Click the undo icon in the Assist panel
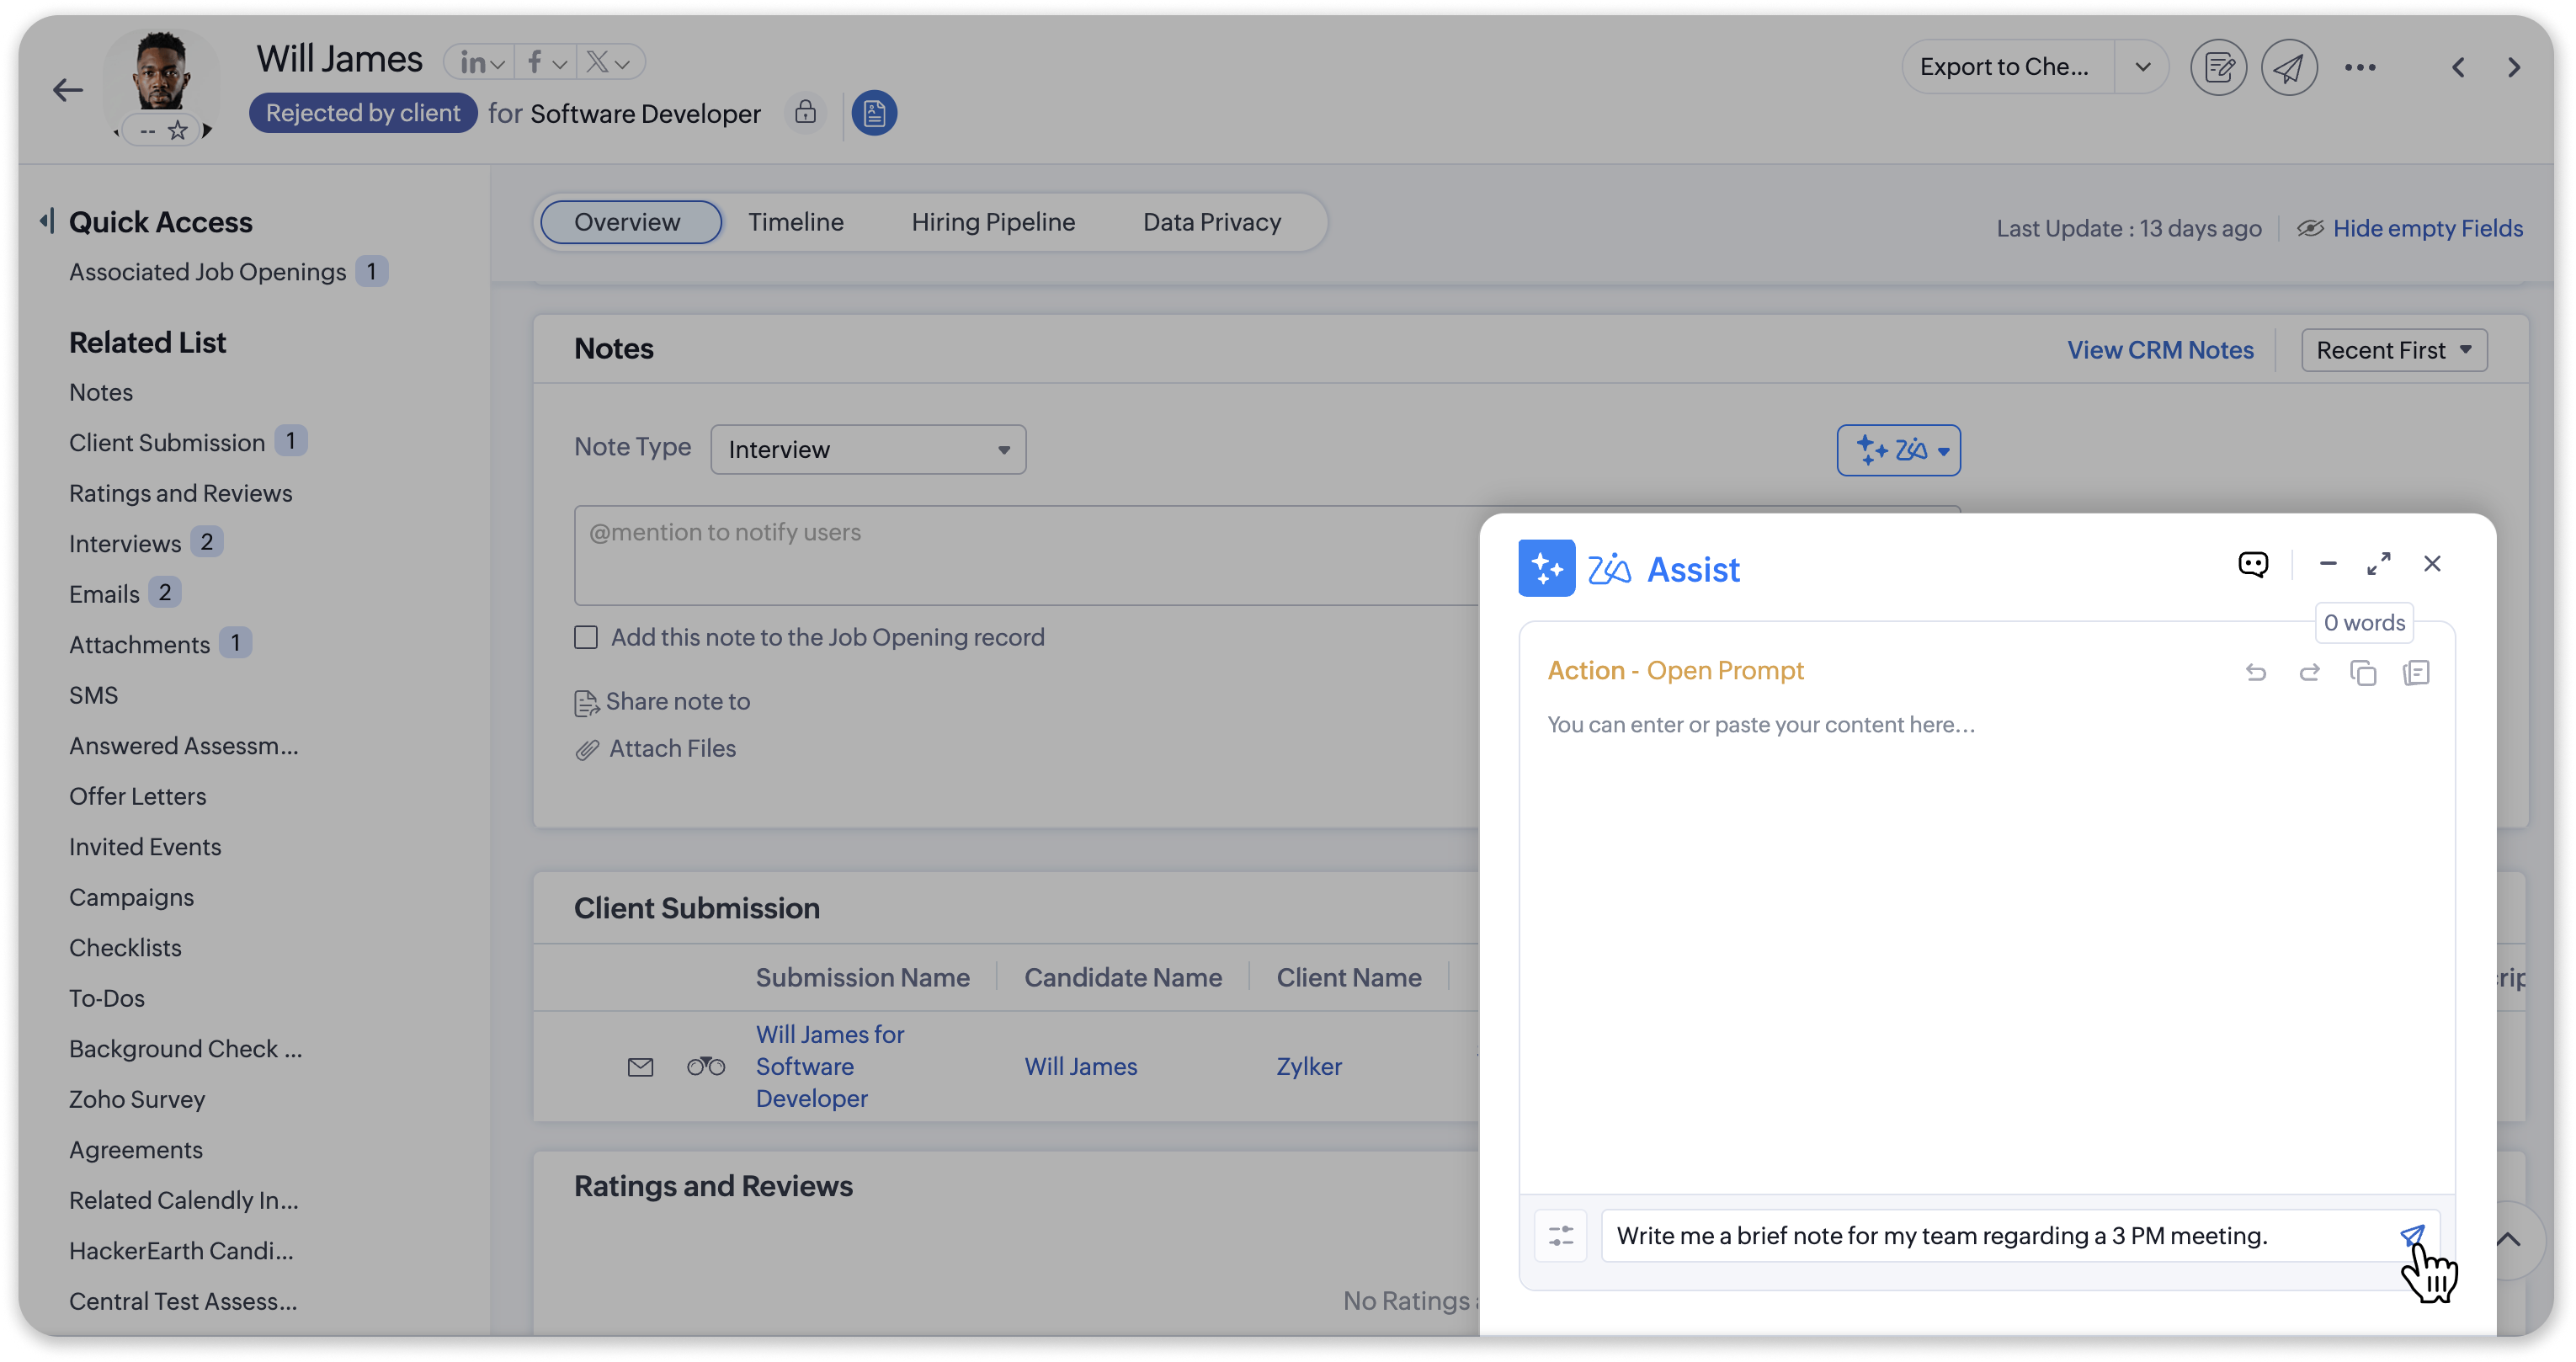 (x=2255, y=672)
